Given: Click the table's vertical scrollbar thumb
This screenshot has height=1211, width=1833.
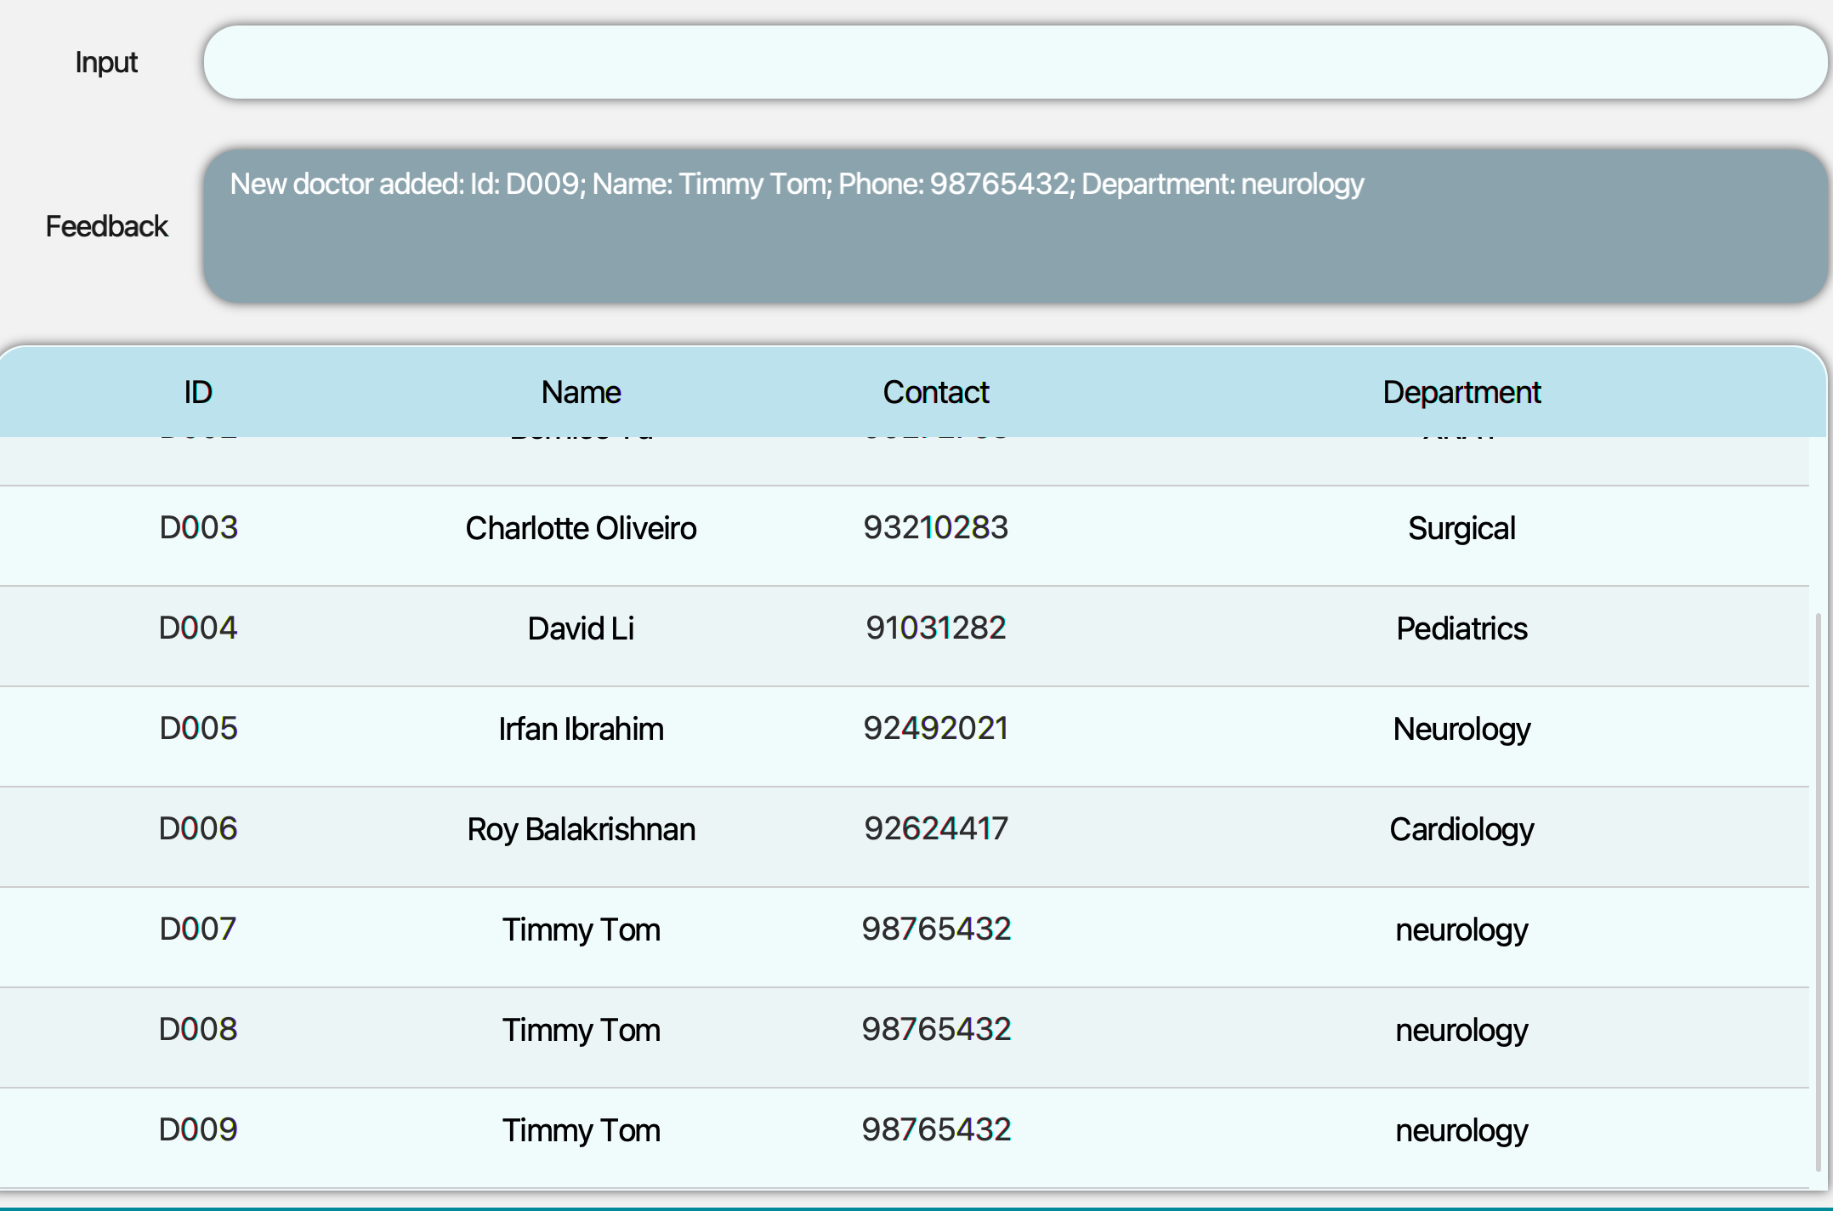Looking at the screenshot, I should coord(1818,893).
